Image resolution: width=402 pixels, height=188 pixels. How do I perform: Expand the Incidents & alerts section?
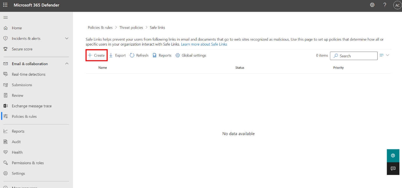pyautogui.click(x=67, y=38)
